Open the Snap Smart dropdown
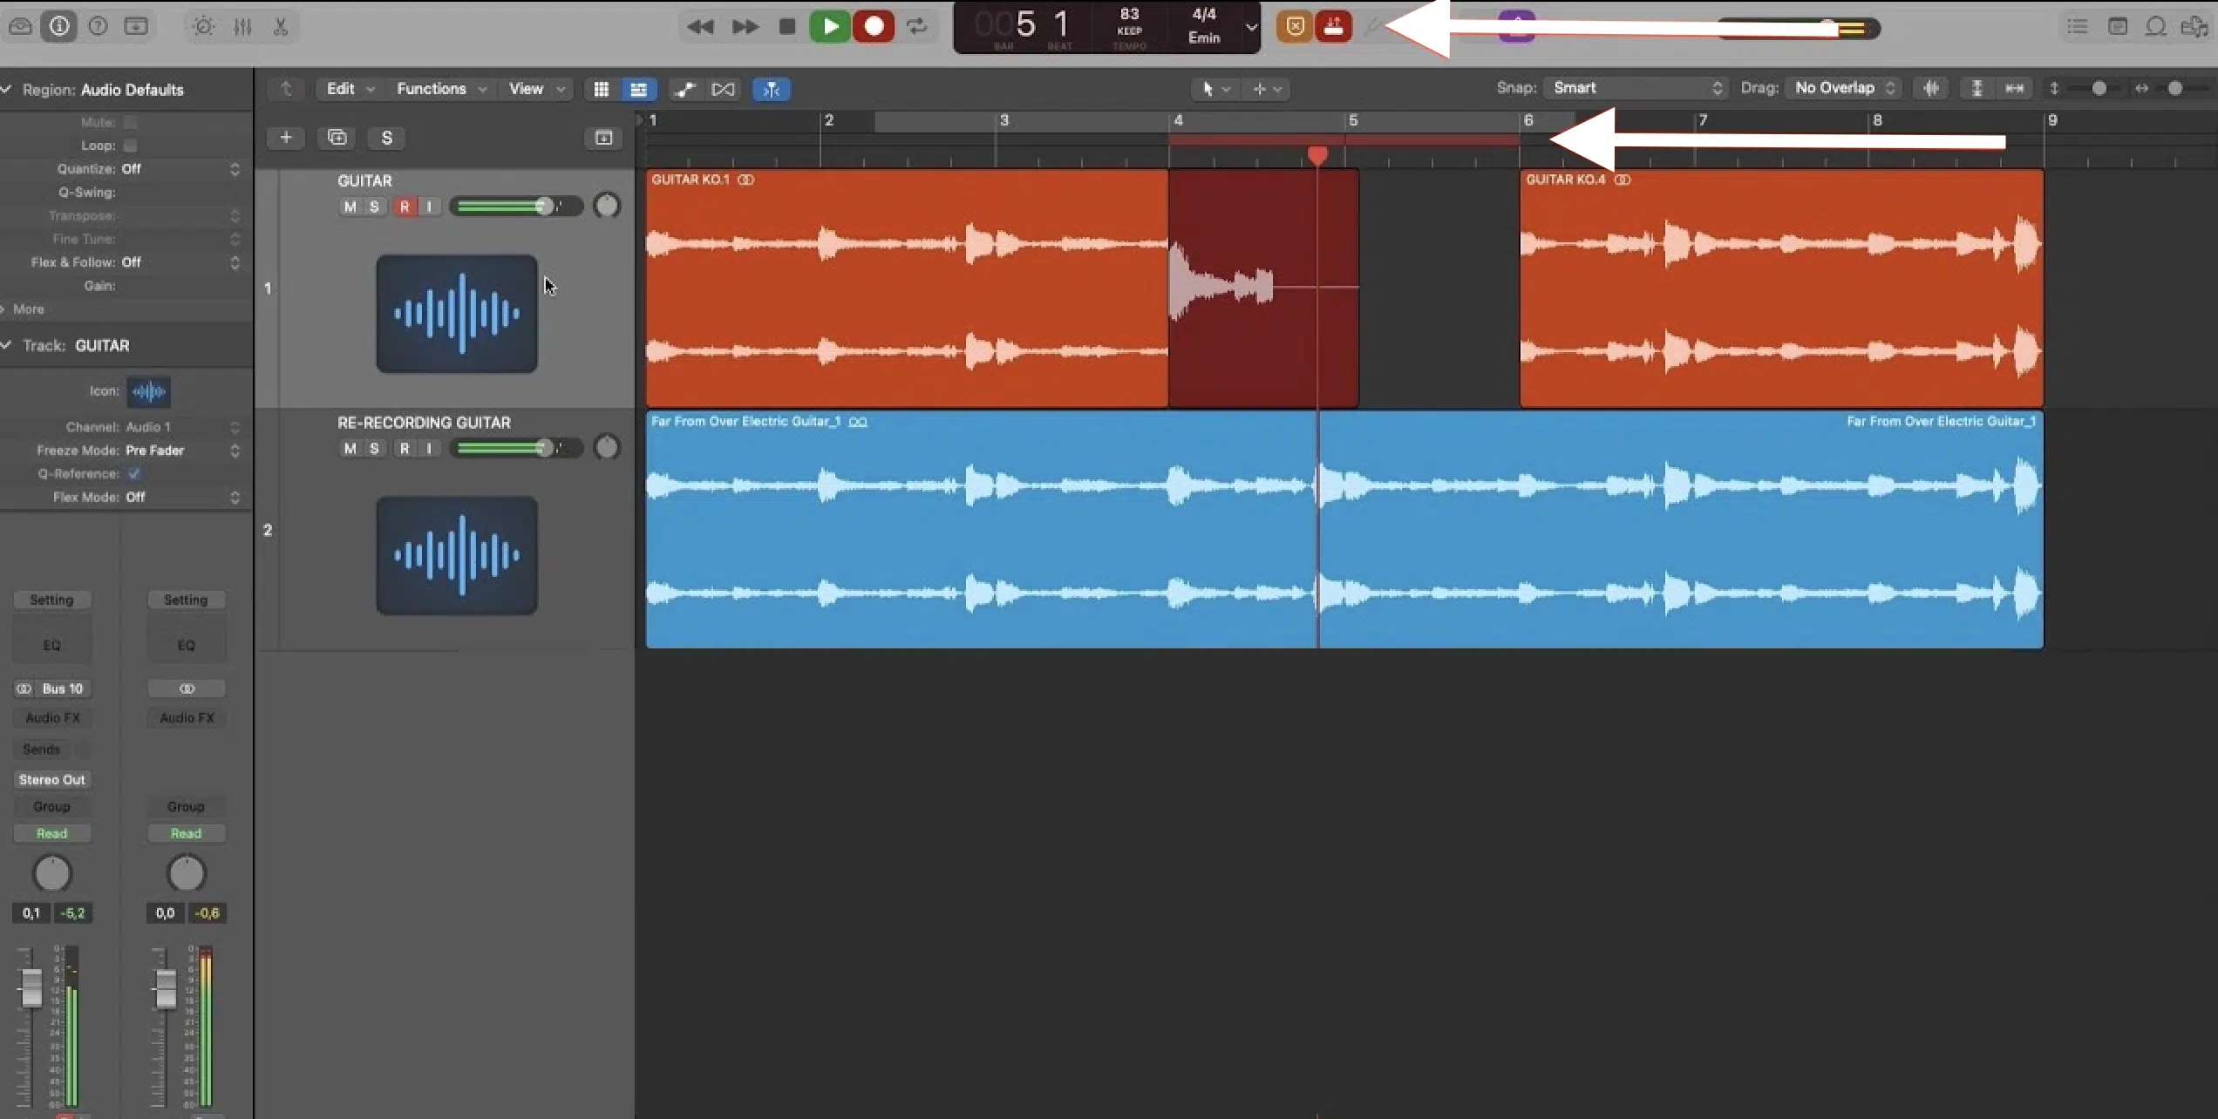The height and width of the screenshot is (1119, 2218). (1635, 88)
